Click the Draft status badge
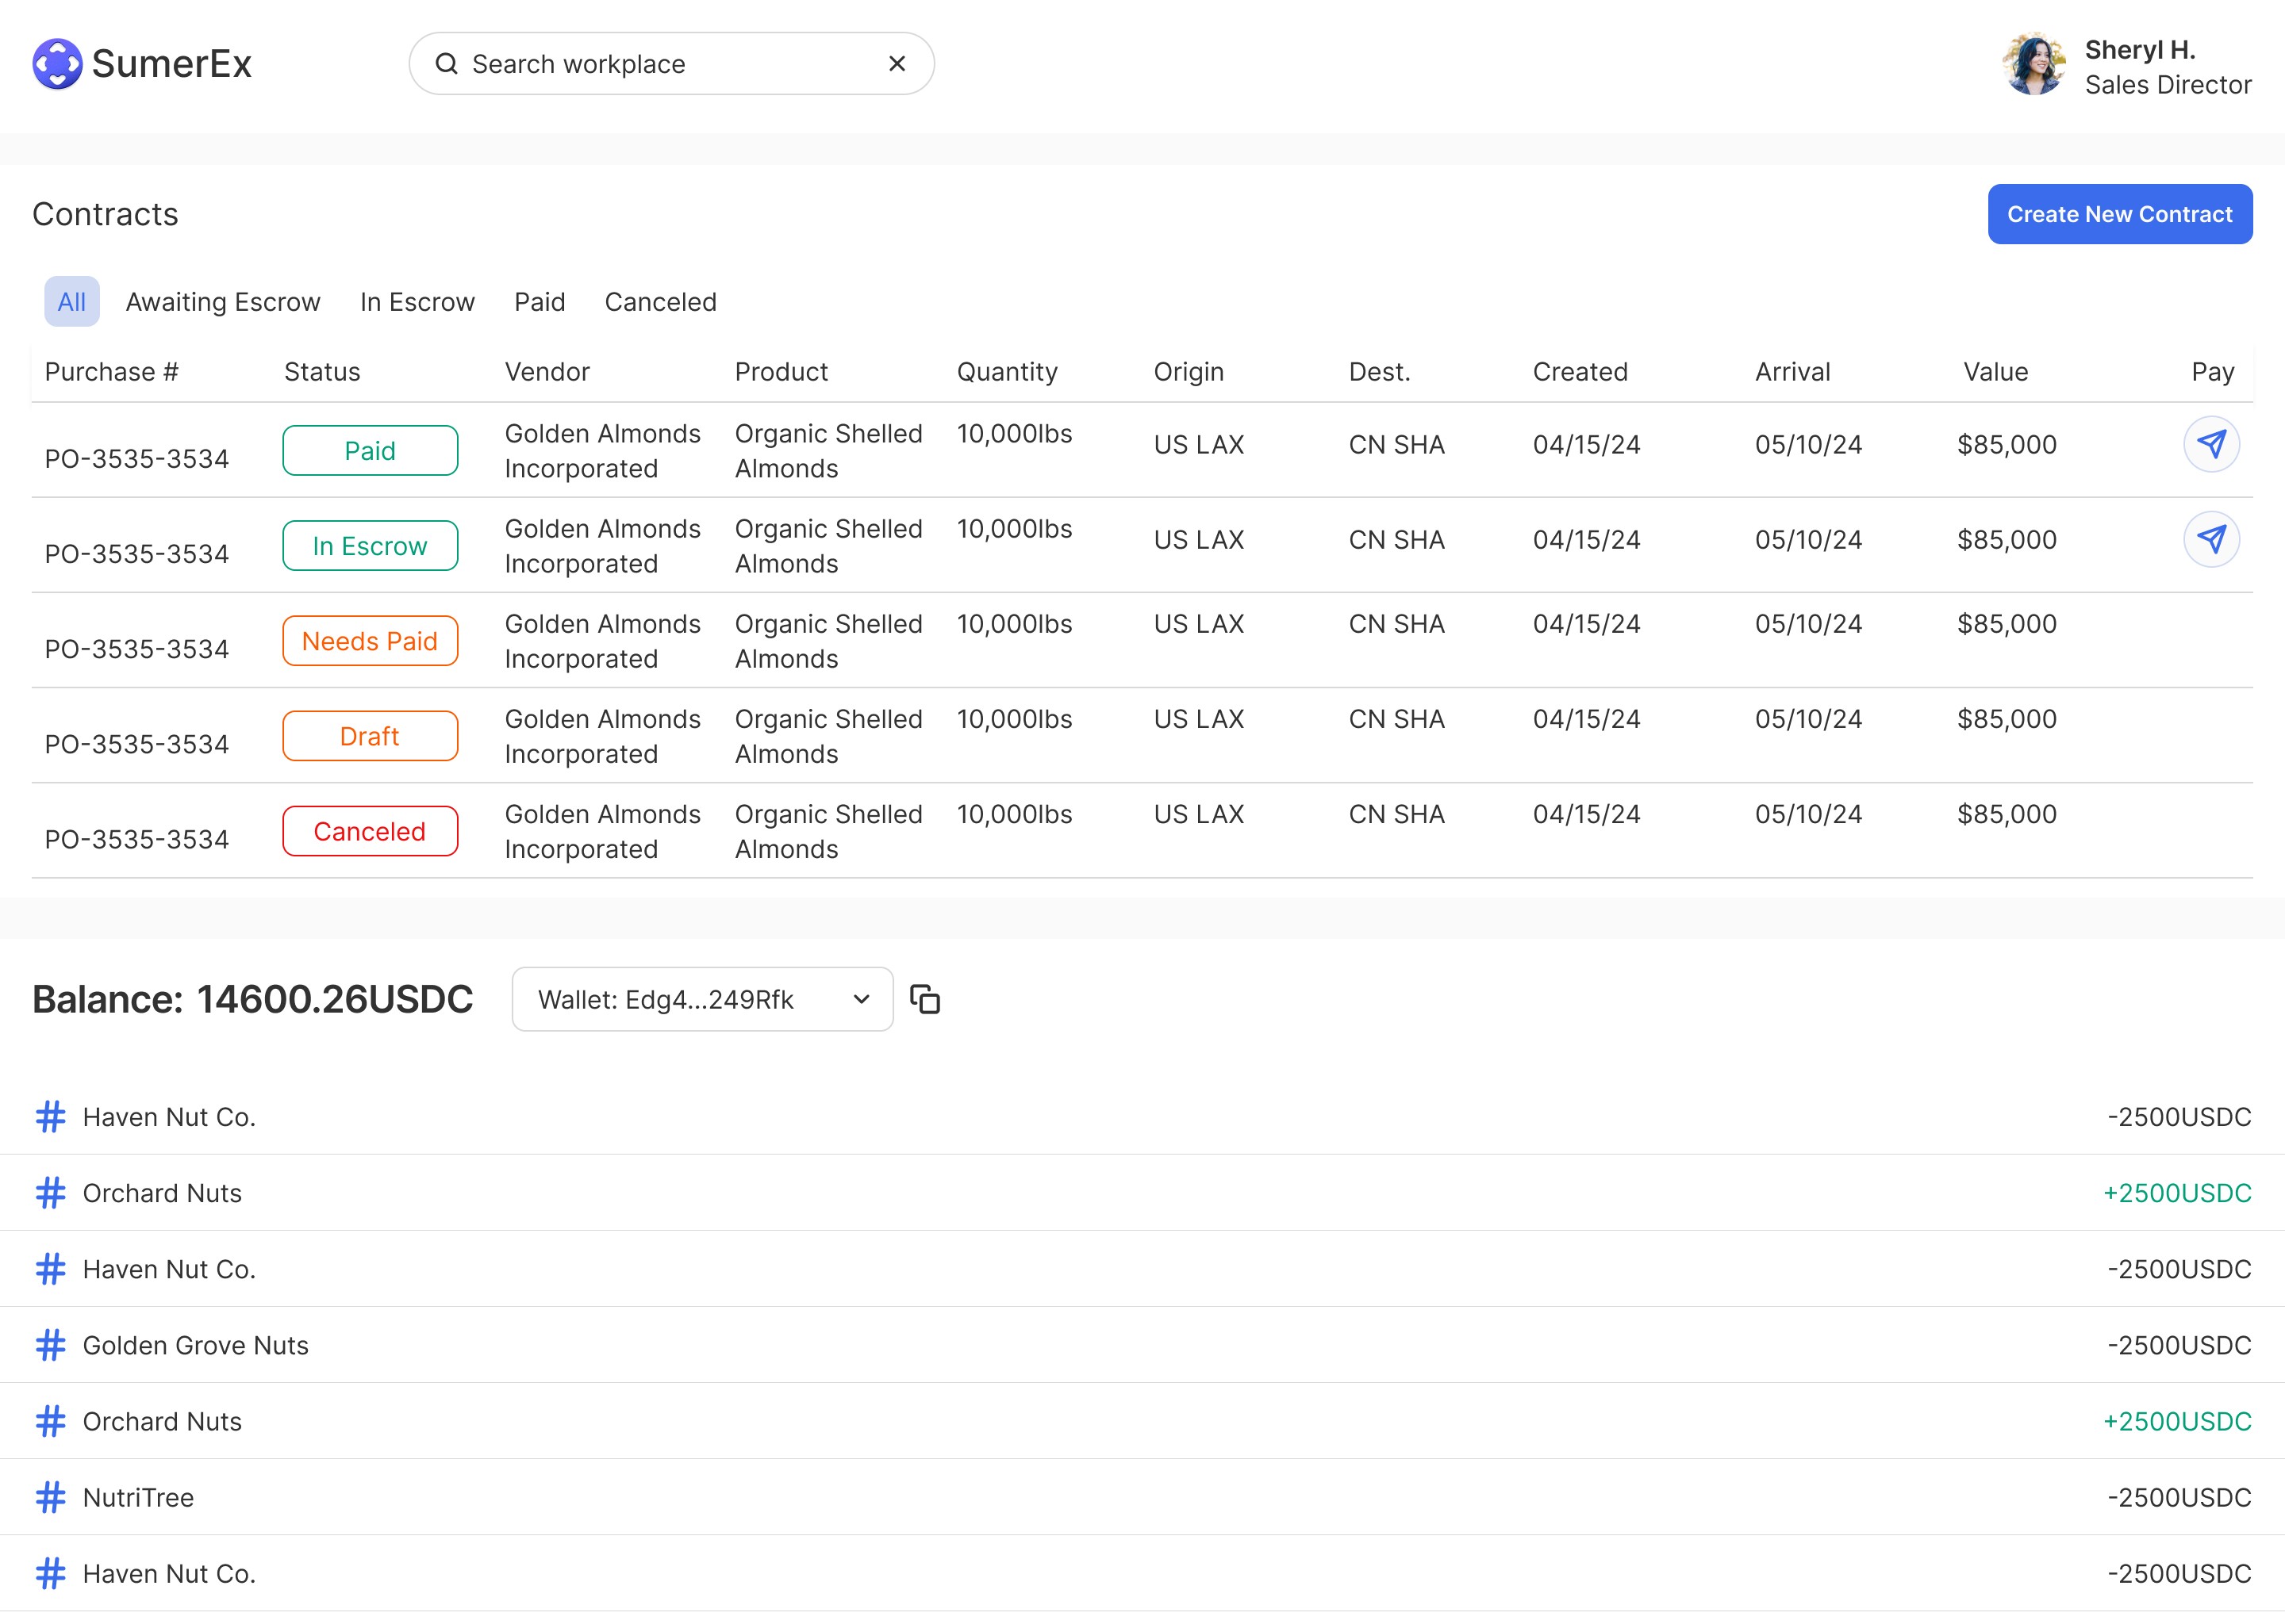Viewport: 2285px width, 1624px height. coord(371,736)
